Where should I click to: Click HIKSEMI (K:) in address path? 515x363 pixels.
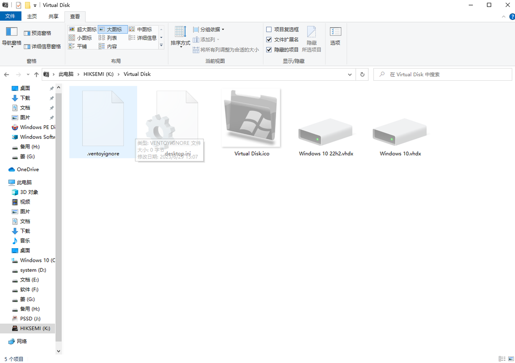(98, 74)
